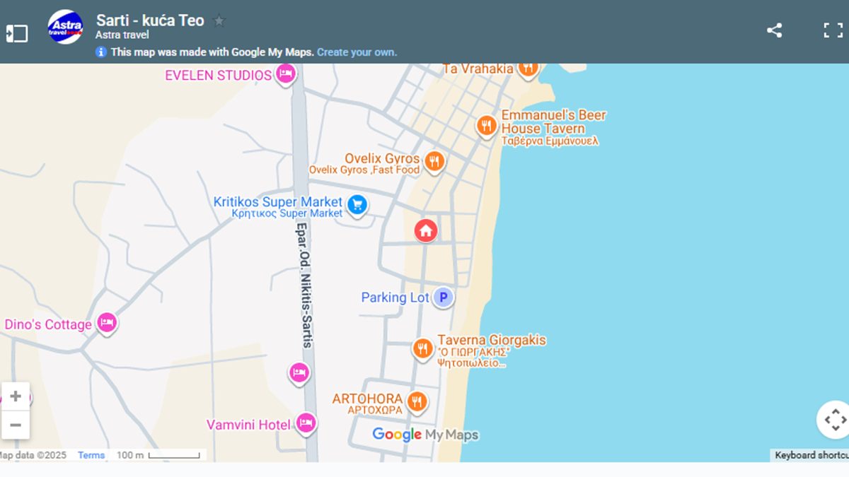
Task: Star this Sarti - kuća Teo map
Action: 219,21
